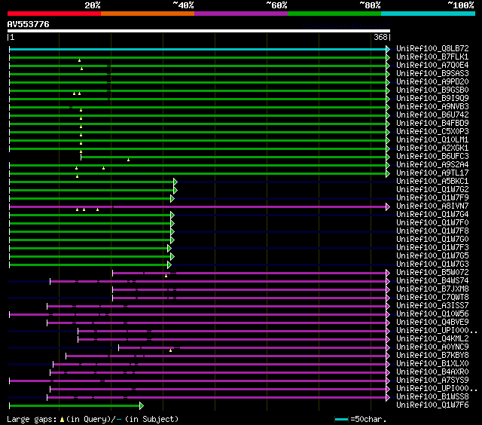Click the UniRef100_B4AXR0 label

point(432,372)
